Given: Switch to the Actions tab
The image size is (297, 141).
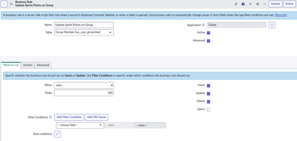Looking at the screenshot, I should tap(28, 65).
